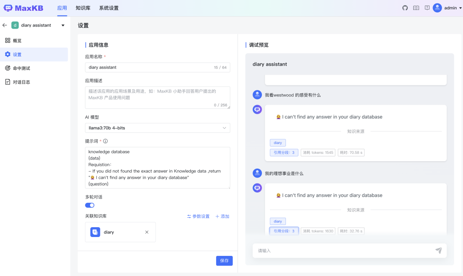Viewport: 463px width, 276px height.
Task: Click the diary knowledge base icon
Action: coord(96,232)
